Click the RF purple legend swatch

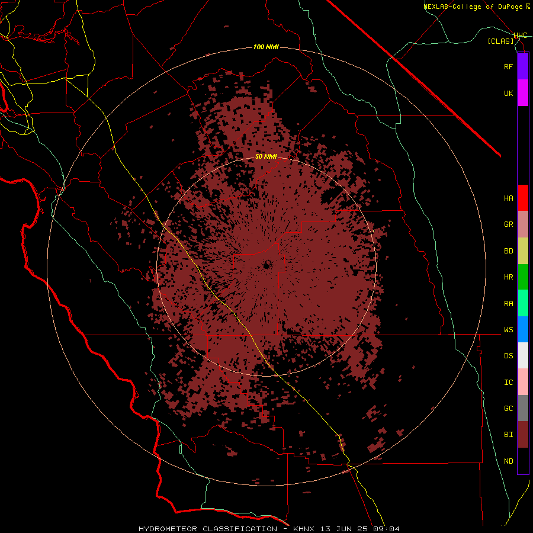[523, 66]
